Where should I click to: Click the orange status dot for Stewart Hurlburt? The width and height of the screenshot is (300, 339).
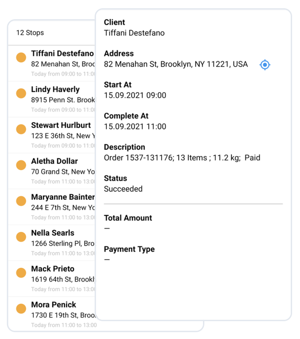(21, 129)
